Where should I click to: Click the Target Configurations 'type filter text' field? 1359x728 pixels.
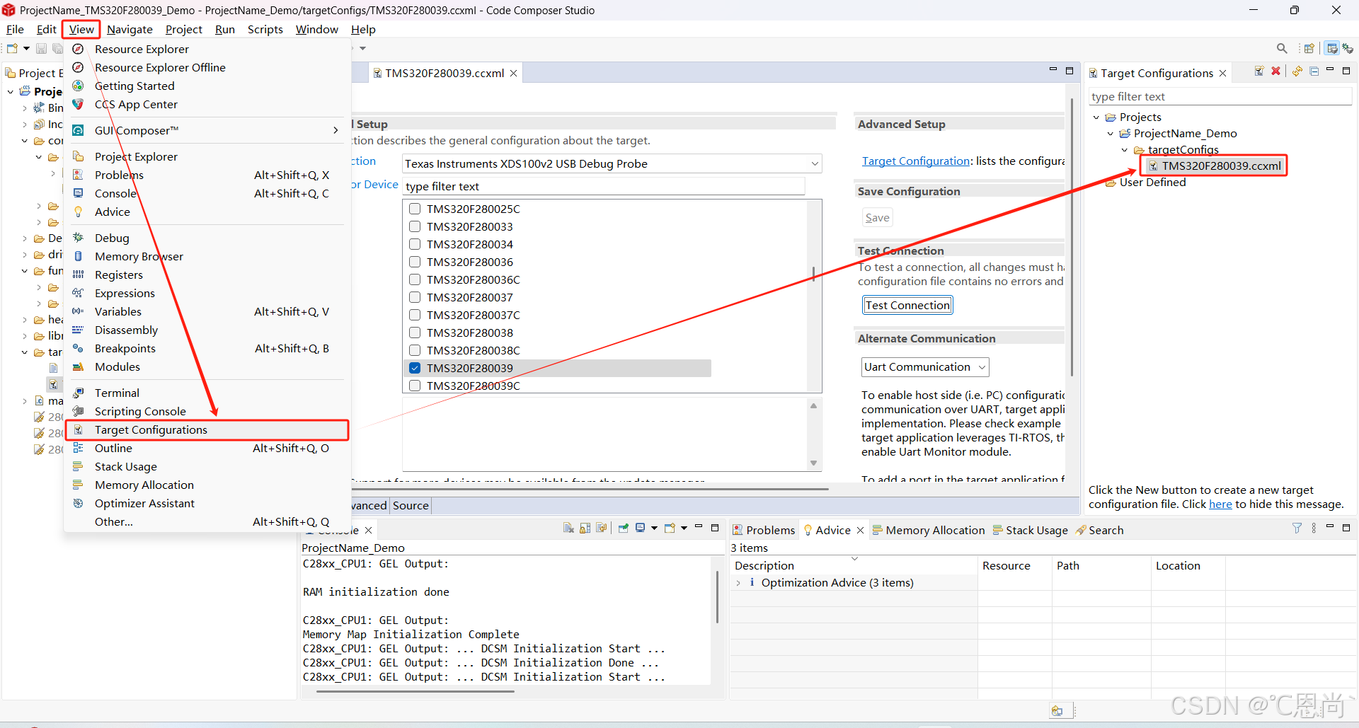[x=1220, y=96]
